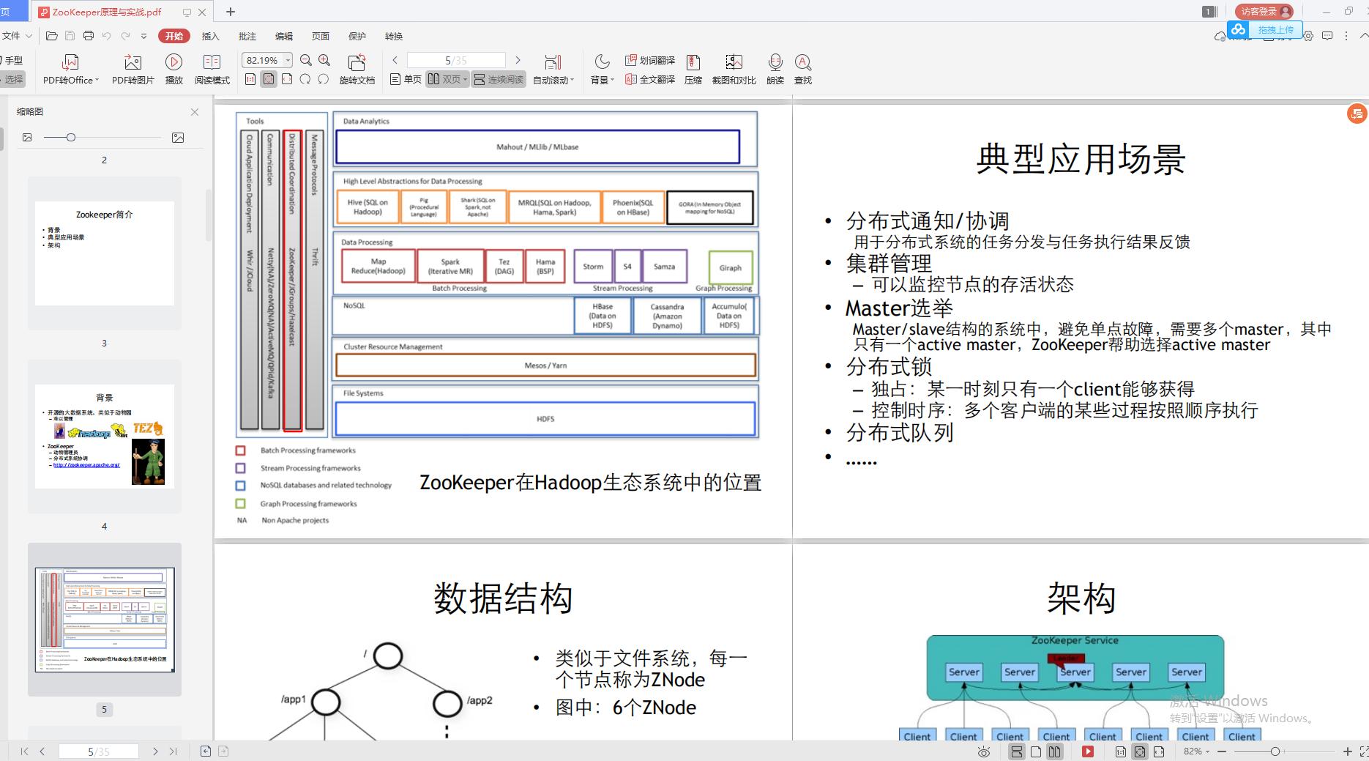The image size is (1369, 761).
Task: Select the page 4 背景 thumbnail
Action: coord(105,436)
